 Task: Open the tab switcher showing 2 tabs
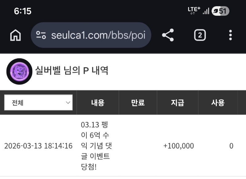200,35
